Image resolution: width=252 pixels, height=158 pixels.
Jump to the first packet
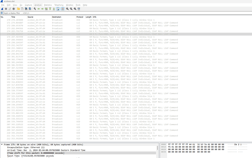point(50,9)
